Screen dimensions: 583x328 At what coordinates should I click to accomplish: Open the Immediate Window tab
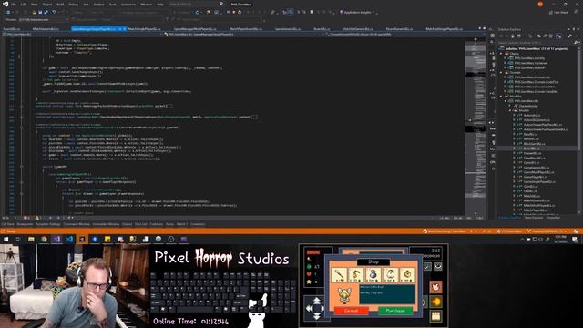[106, 224]
